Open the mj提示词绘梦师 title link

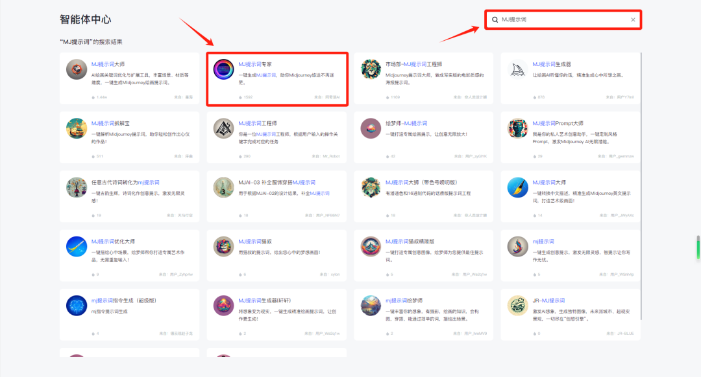point(404,301)
